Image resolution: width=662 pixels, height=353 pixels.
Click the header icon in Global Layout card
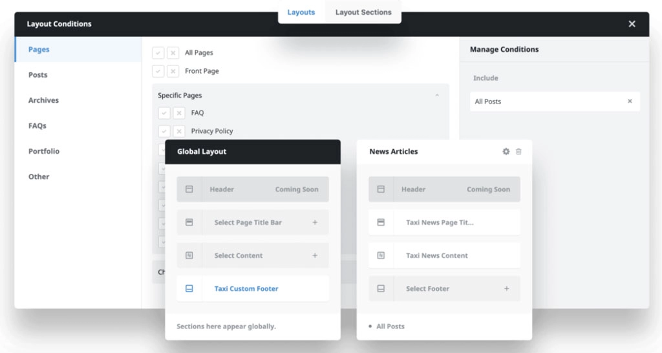tap(189, 189)
